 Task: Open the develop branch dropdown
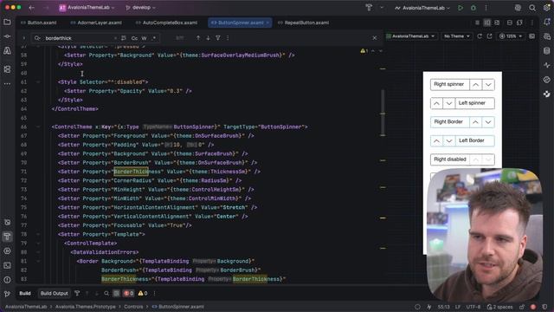click(x=140, y=8)
